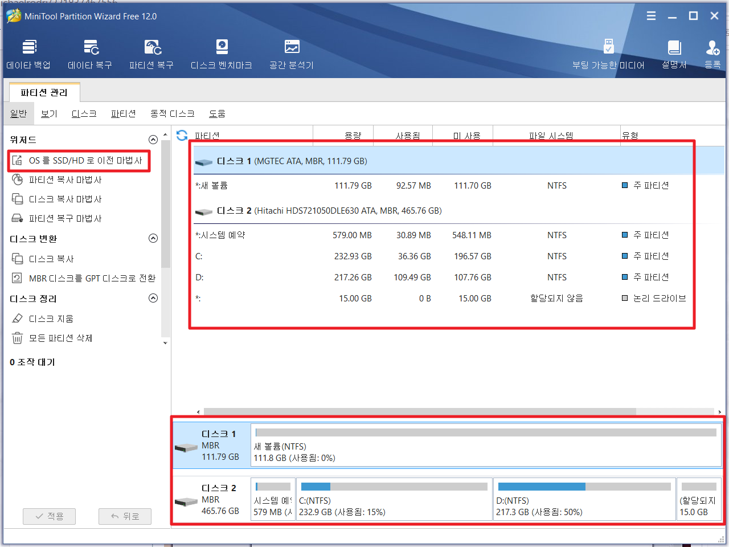Select C:(NTFS) 232.9 GB block in disk map
Image resolution: width=729 pixels, height=547 pixels.
pos(394,499)
